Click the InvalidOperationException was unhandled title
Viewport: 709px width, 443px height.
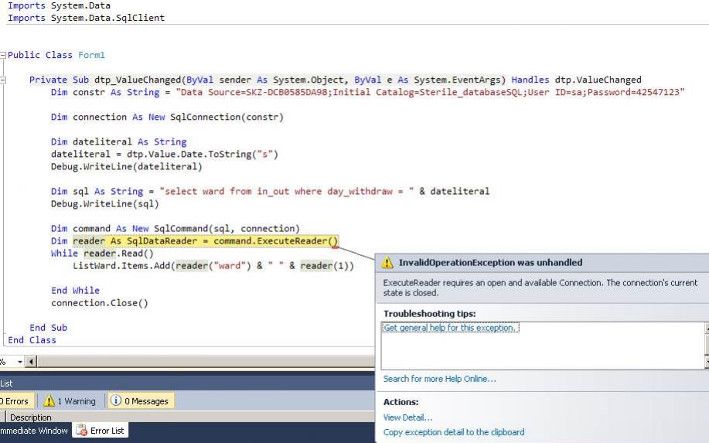pyautogui.click(x=491, y=263)
